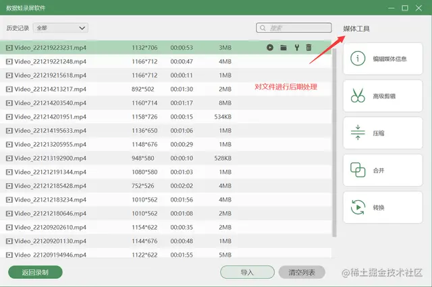Click the 导入 import button
This screenshot has width=432, height=287.
247,272
